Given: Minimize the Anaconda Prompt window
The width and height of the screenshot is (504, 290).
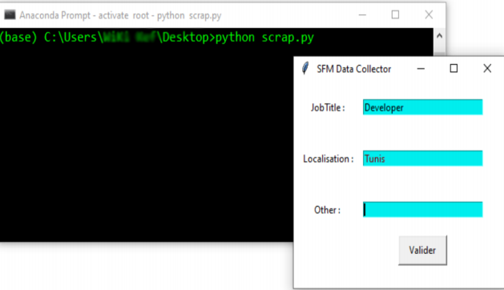Looking at the screenshot, I should click(x=362, y=14).
